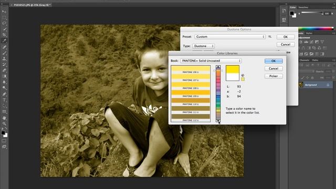Viewport: 336px width, 189px height.
Task: Open the Book dropdown for PANTONE+ Solid Uncoated
Action: pos(211,61)
